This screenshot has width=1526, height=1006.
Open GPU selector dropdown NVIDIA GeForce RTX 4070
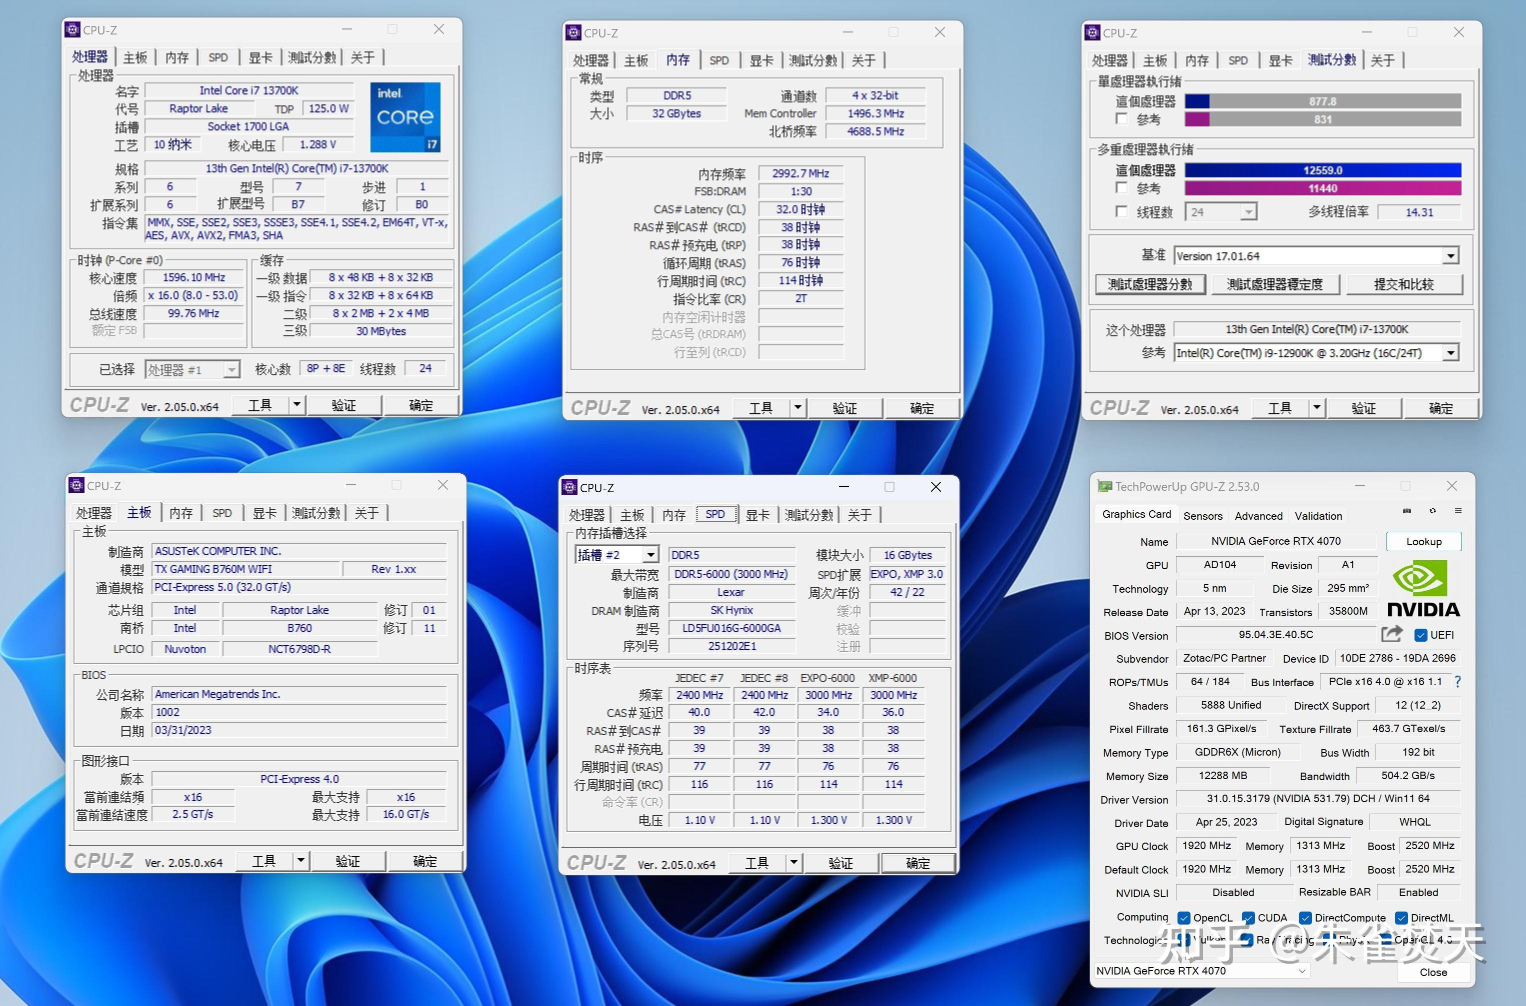tap(1201, 971)
